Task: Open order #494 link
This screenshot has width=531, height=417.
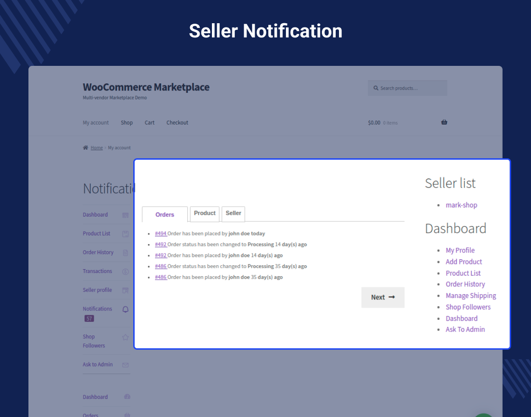Action: 161,233
